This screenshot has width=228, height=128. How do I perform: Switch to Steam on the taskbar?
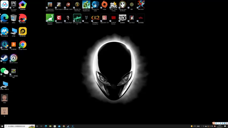pyautogui.click(x=68, y=126)
